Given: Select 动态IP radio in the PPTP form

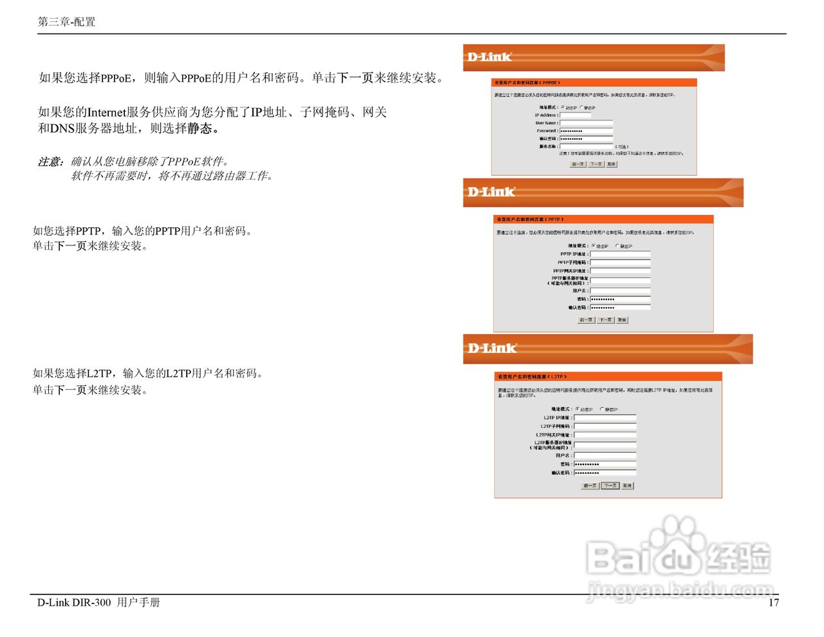Looking at the screenshot, I should point(594,245).
